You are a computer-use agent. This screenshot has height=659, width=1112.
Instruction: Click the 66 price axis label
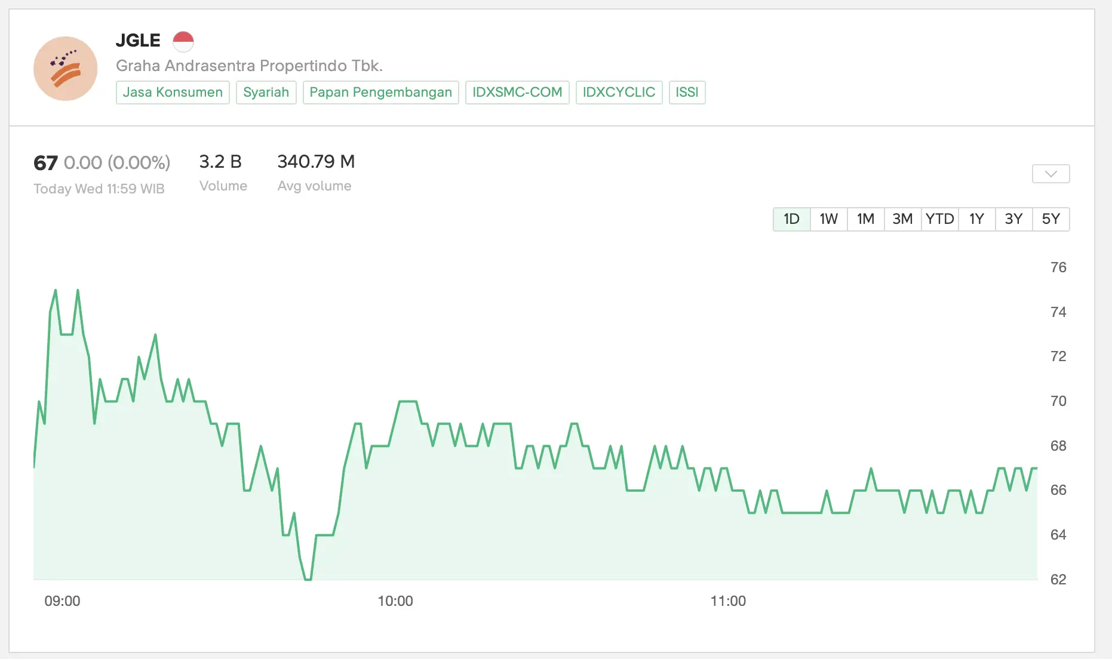tap(1058, 490)
